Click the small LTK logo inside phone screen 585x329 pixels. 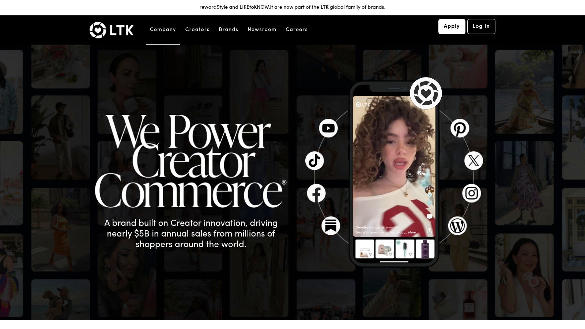click(363, 105)
